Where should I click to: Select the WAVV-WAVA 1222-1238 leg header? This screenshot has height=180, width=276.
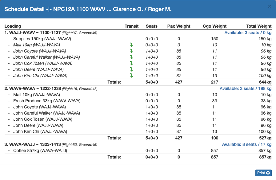click(x=33, y=89)
